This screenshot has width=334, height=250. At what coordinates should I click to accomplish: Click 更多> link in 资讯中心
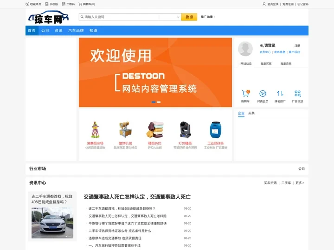[300, 183]
